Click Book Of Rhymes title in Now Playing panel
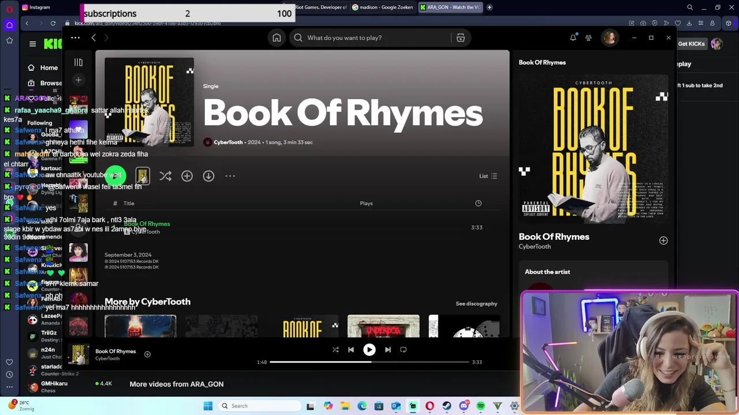 coord(554,237)
